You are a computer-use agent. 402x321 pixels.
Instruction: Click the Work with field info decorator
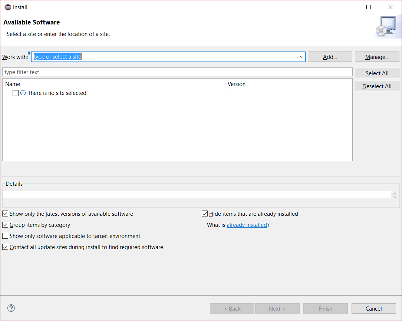click(x=29, y=53)
